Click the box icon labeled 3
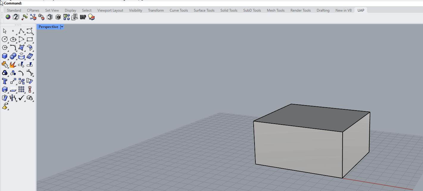Screen dimensions: 423x191 tap(50, 17)
